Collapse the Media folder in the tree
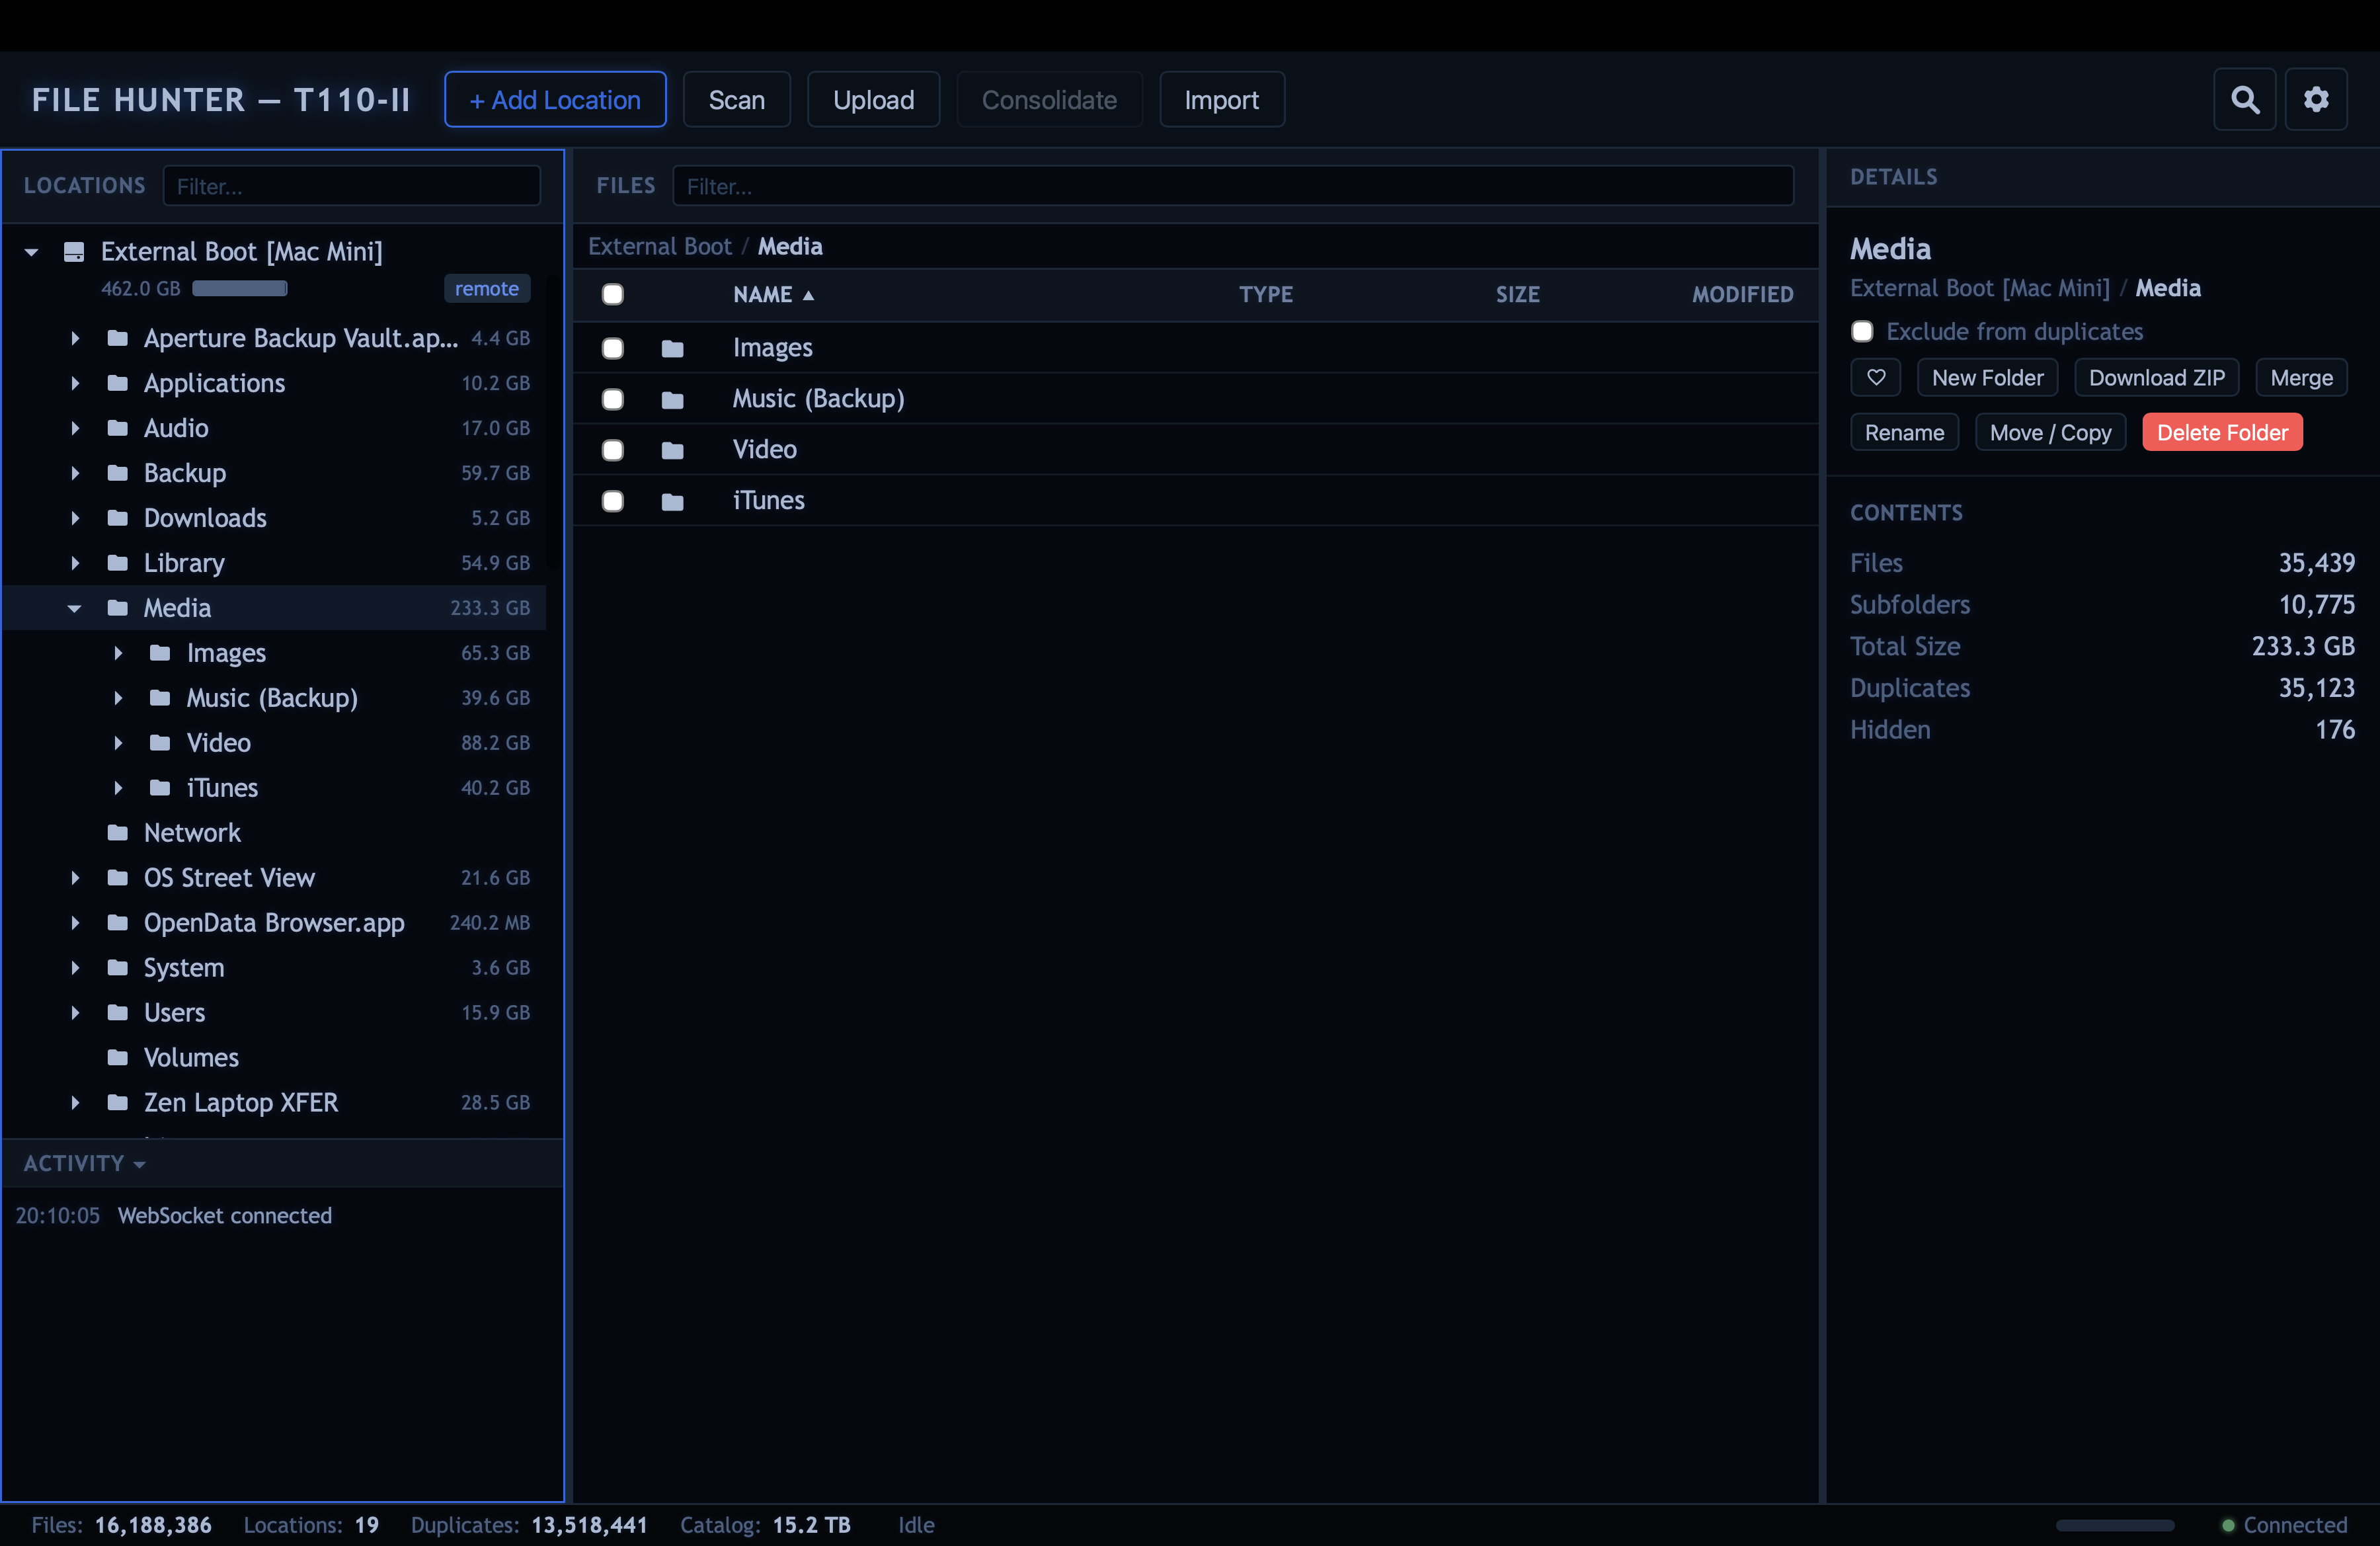 pos(74,608)
